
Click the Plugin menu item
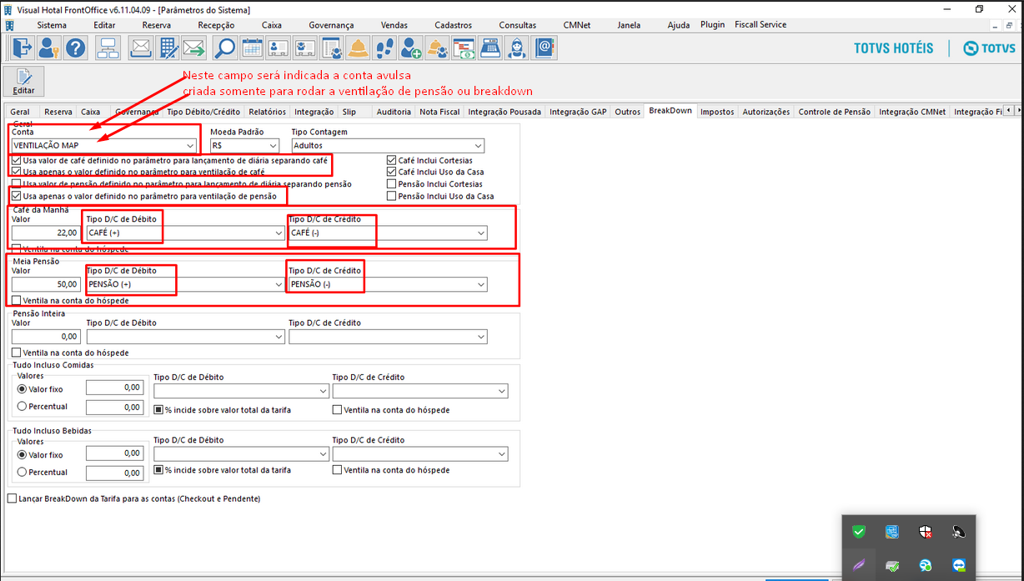pyautogui.click(x=713, y=24)
